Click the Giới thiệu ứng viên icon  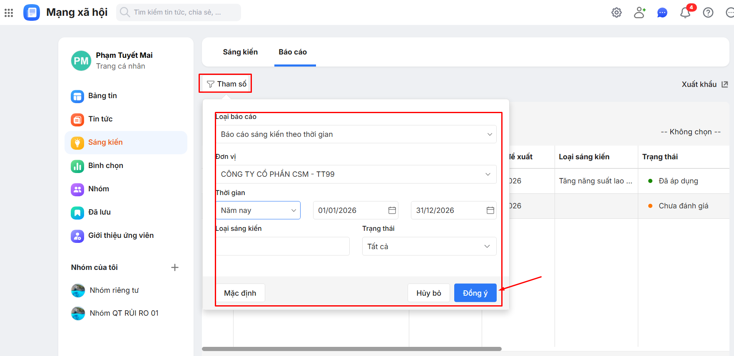click(77, 236)
